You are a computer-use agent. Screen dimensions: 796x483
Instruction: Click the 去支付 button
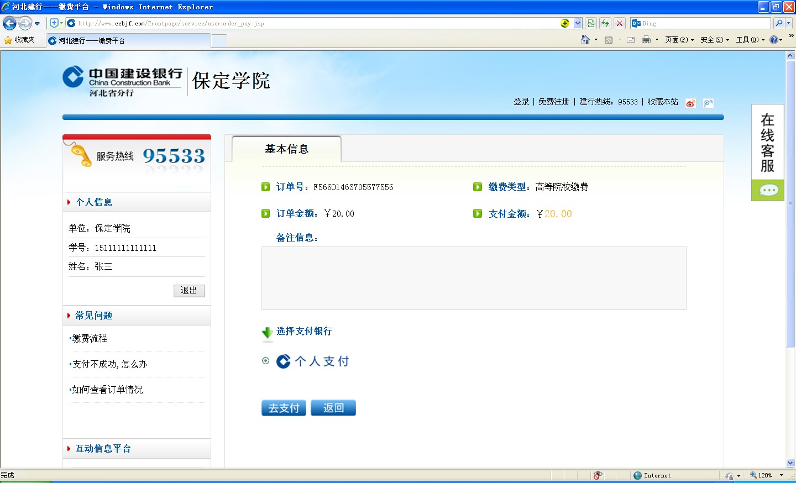pyautogui.click(x=284, y=408)
